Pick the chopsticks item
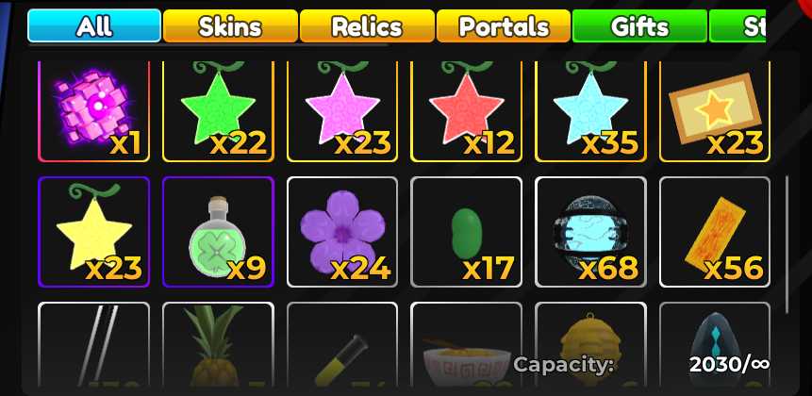This screenshot has width=812, height=396. click(93, 345)
